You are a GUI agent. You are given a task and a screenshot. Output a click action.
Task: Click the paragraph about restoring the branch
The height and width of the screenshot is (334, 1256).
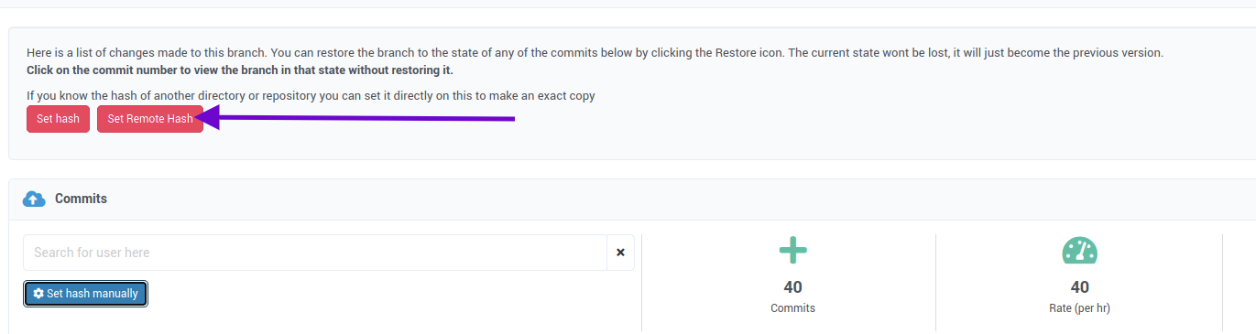595,53
